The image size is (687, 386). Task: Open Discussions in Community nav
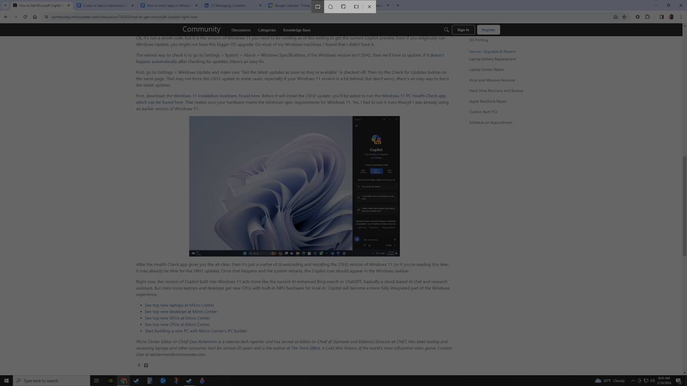pyautogui.click(x=241, y=30)
